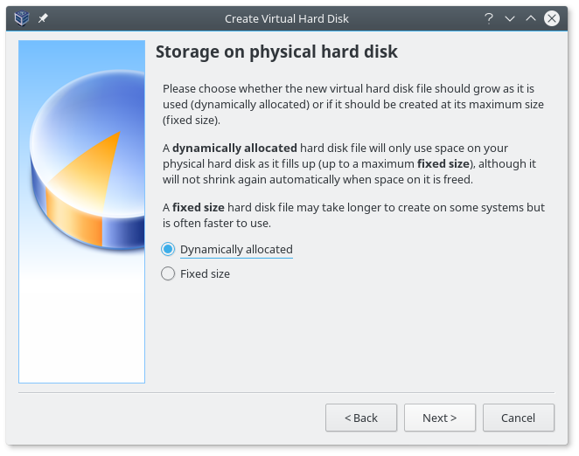Open the question mark help button
The image size is (579, 456).
pos(489,17)
